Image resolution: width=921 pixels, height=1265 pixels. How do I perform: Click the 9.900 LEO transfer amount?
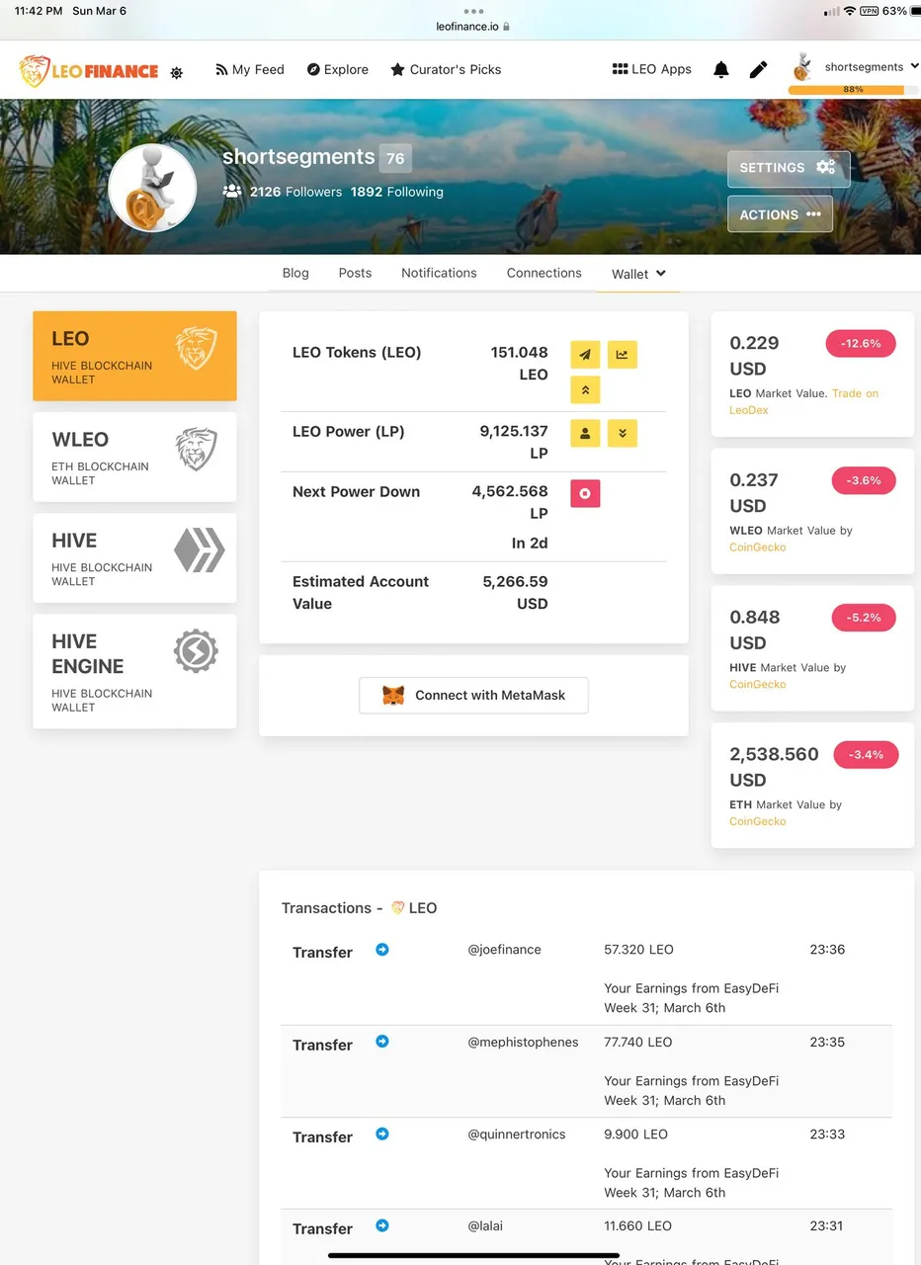(x=635, y=1134)
